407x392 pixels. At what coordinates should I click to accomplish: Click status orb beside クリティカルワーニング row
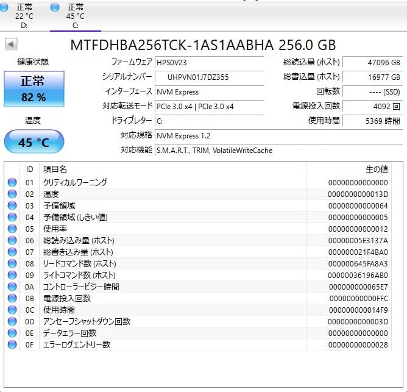[x=12, y=182]
